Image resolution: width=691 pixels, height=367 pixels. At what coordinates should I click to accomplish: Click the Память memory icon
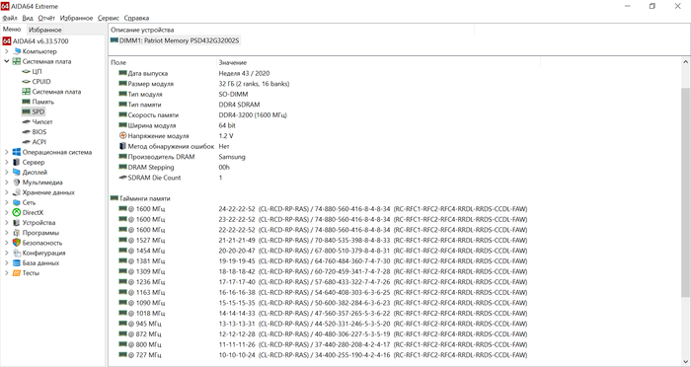[26, 102]
